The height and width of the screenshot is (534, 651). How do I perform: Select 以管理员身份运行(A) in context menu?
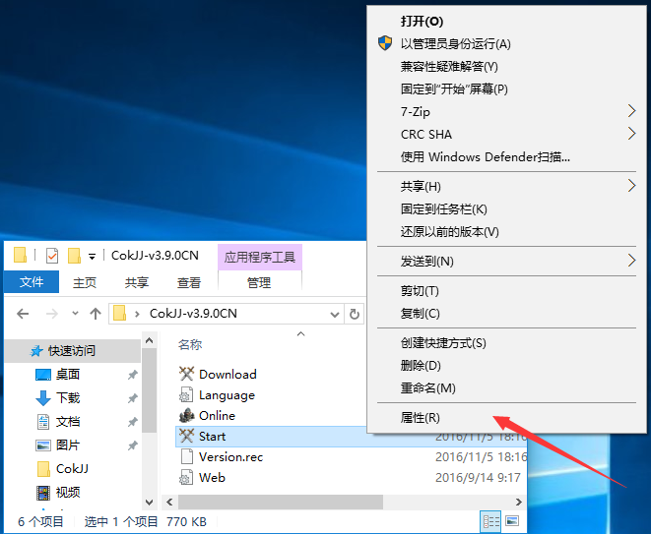[455, 43]
